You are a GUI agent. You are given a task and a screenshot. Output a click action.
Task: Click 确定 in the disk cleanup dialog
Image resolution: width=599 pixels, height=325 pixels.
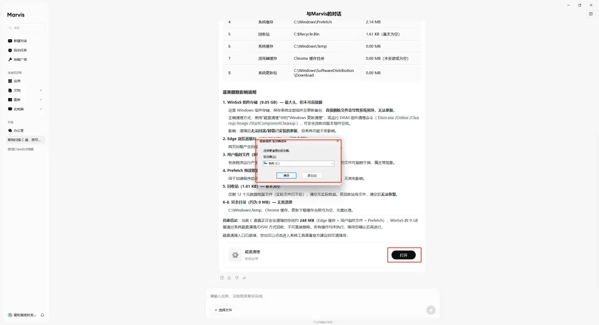286,176
